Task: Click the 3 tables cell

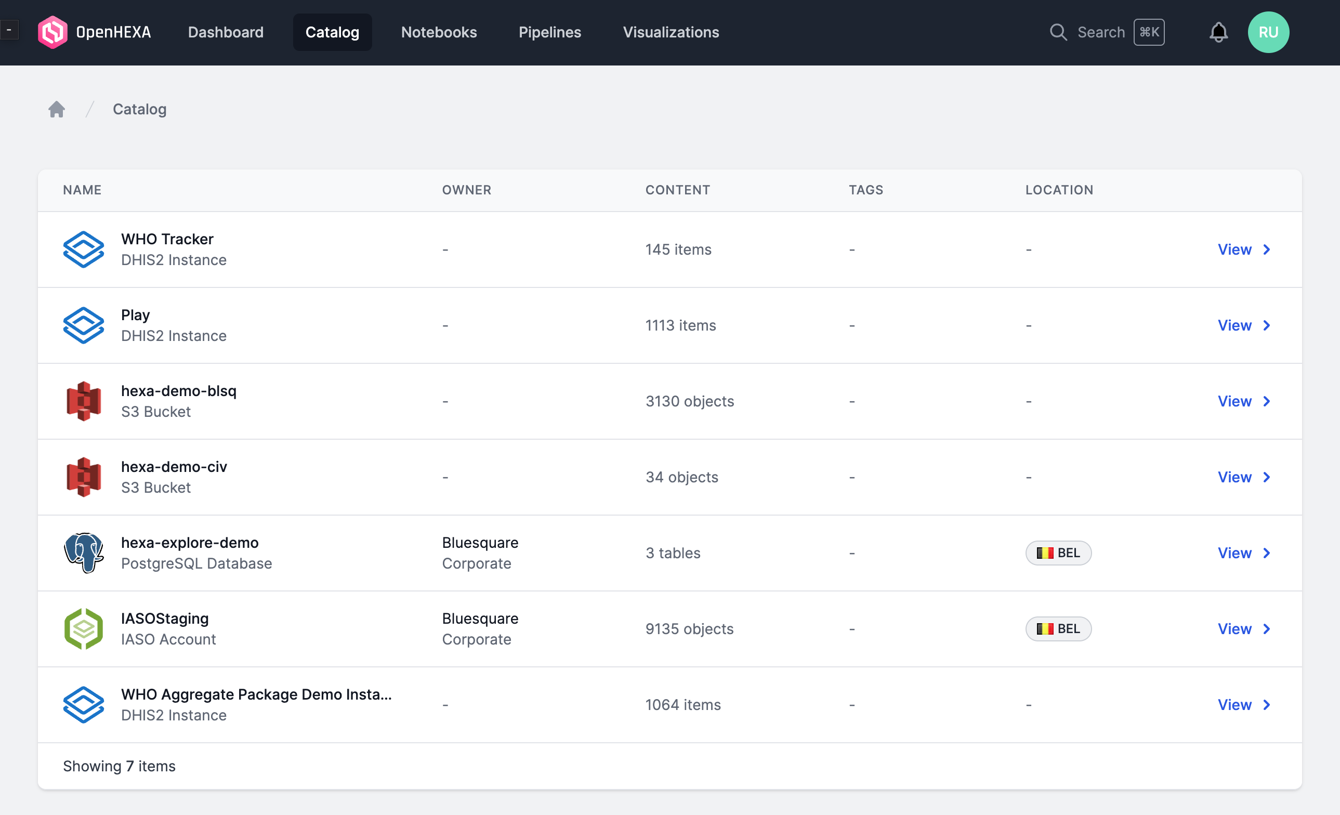Action: (x=673, y=553)
